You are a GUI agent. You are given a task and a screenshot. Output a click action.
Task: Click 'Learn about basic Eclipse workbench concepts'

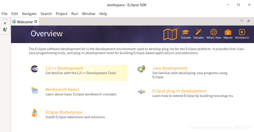pos(81,94)
